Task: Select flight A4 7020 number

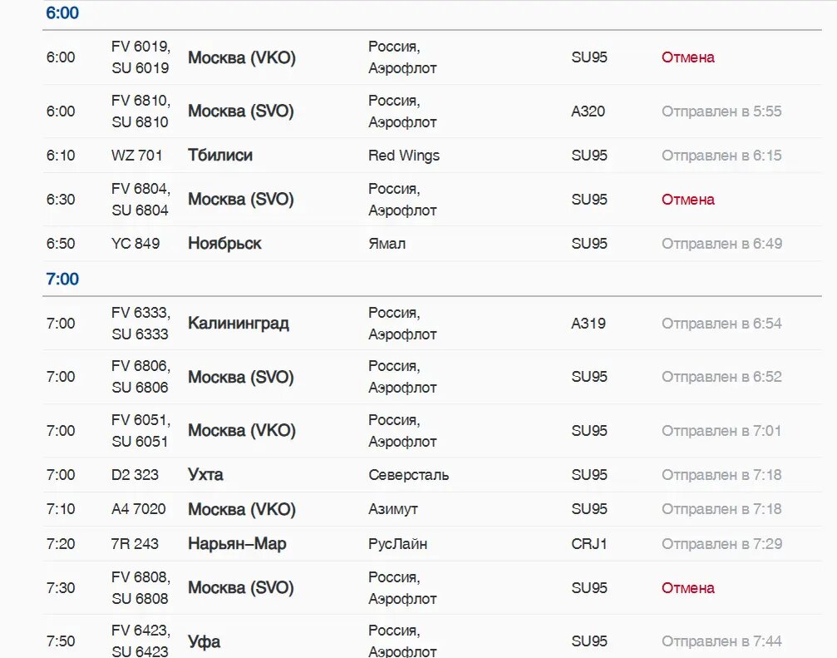Action: point(139,509)
